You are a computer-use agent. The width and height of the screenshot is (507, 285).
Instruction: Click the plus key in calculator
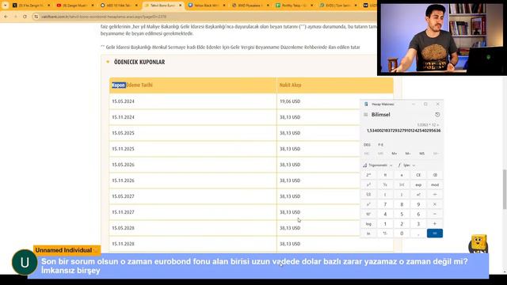435,223
